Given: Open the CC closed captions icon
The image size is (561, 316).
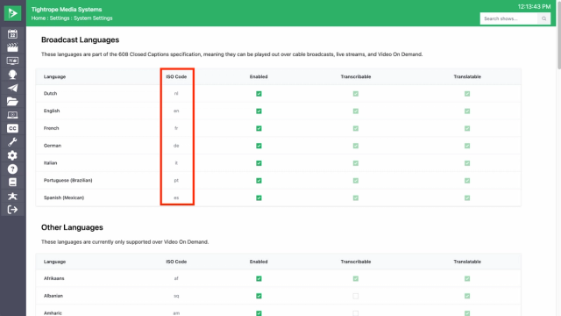Looking at the screenshot, I should click(x=12, y=128).
